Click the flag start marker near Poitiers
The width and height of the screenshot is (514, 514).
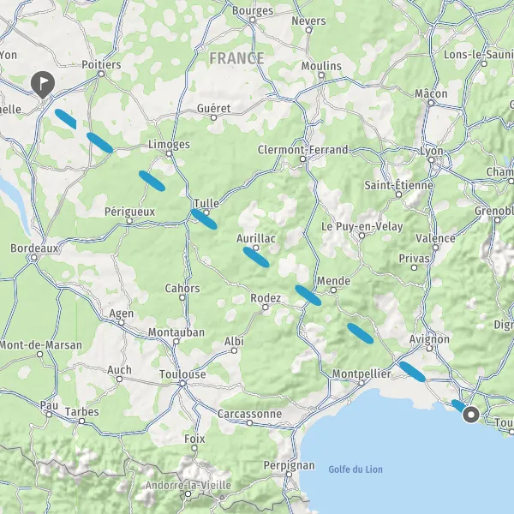point(43,85)
